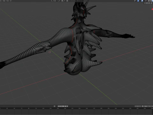Screen dimensions: 153x115
Task: Play the animation forward
Action: (64, 106)
